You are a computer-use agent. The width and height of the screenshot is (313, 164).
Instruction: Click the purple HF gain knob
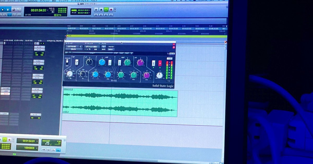[x=140, y=63]
